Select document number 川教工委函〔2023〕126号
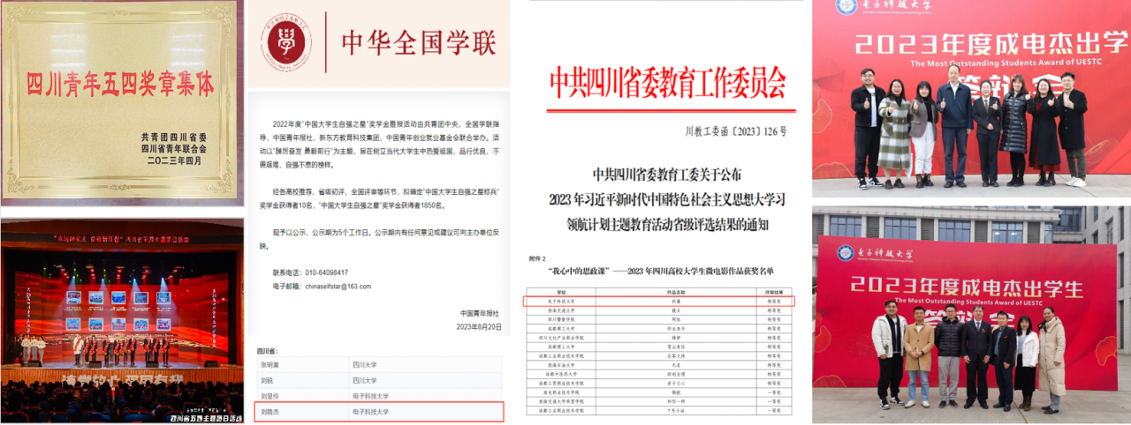This screenshot has width=1131, height=425. pos(735,131)
